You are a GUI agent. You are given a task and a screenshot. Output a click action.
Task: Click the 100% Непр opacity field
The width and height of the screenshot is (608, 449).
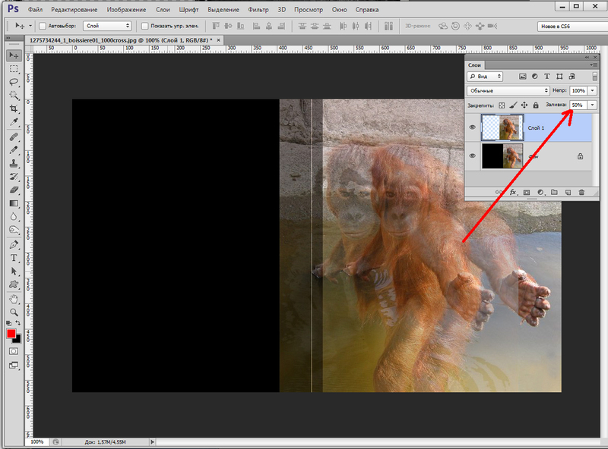[x=578, y=90]
